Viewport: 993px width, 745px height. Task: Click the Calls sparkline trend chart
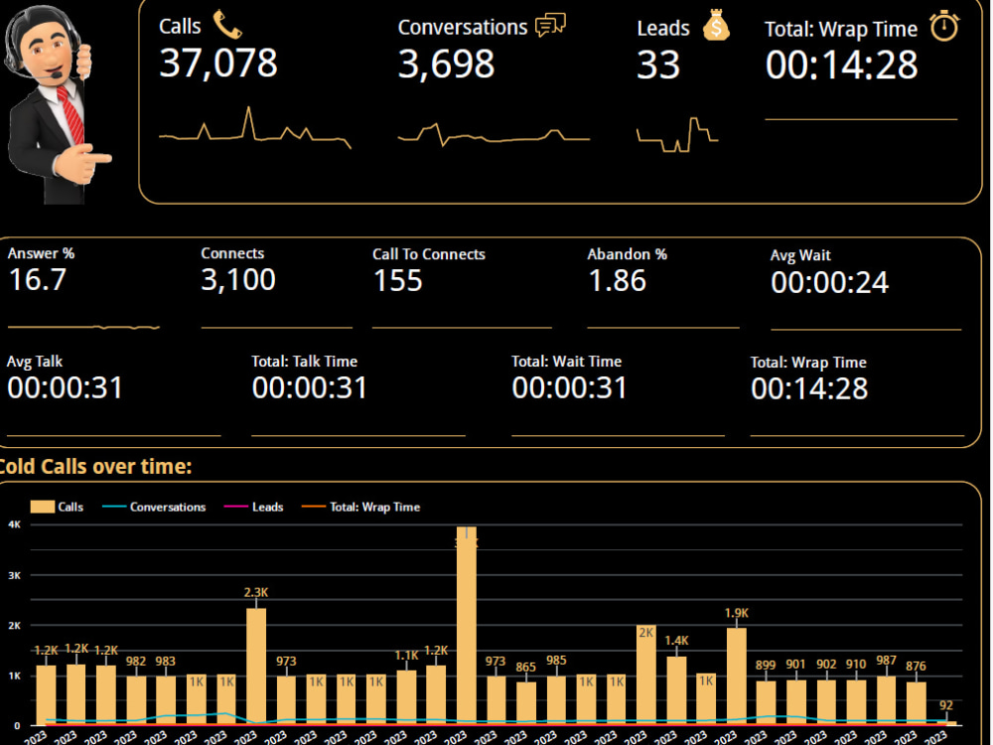(x=254, y=128)
